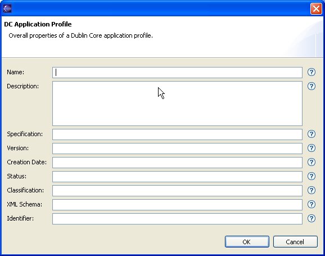Viewport: 325px width, 256px height.
Task: Select the Status text box
Action: pos(177,177)
